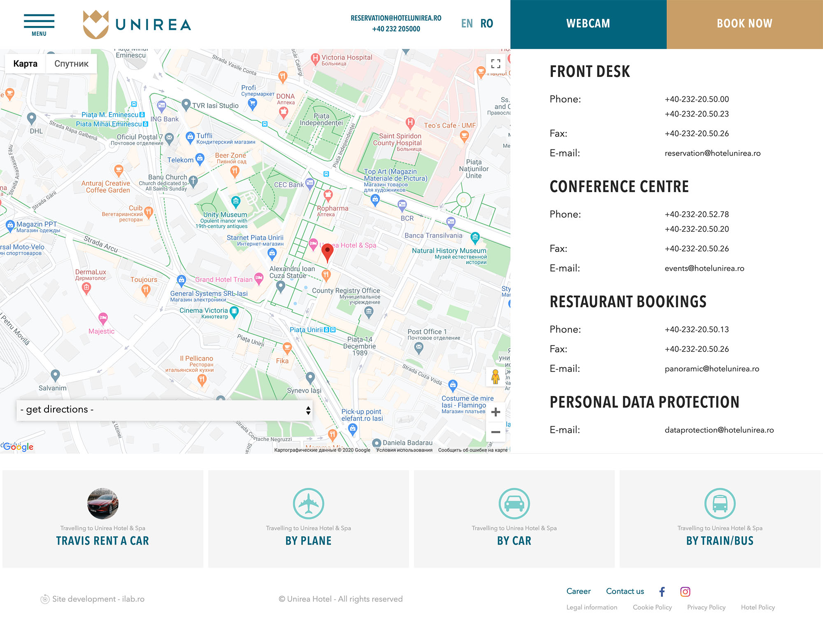Click the BOOK NOW button
Image resolution: width=823 pixels, height=631 pixels.
744,24
